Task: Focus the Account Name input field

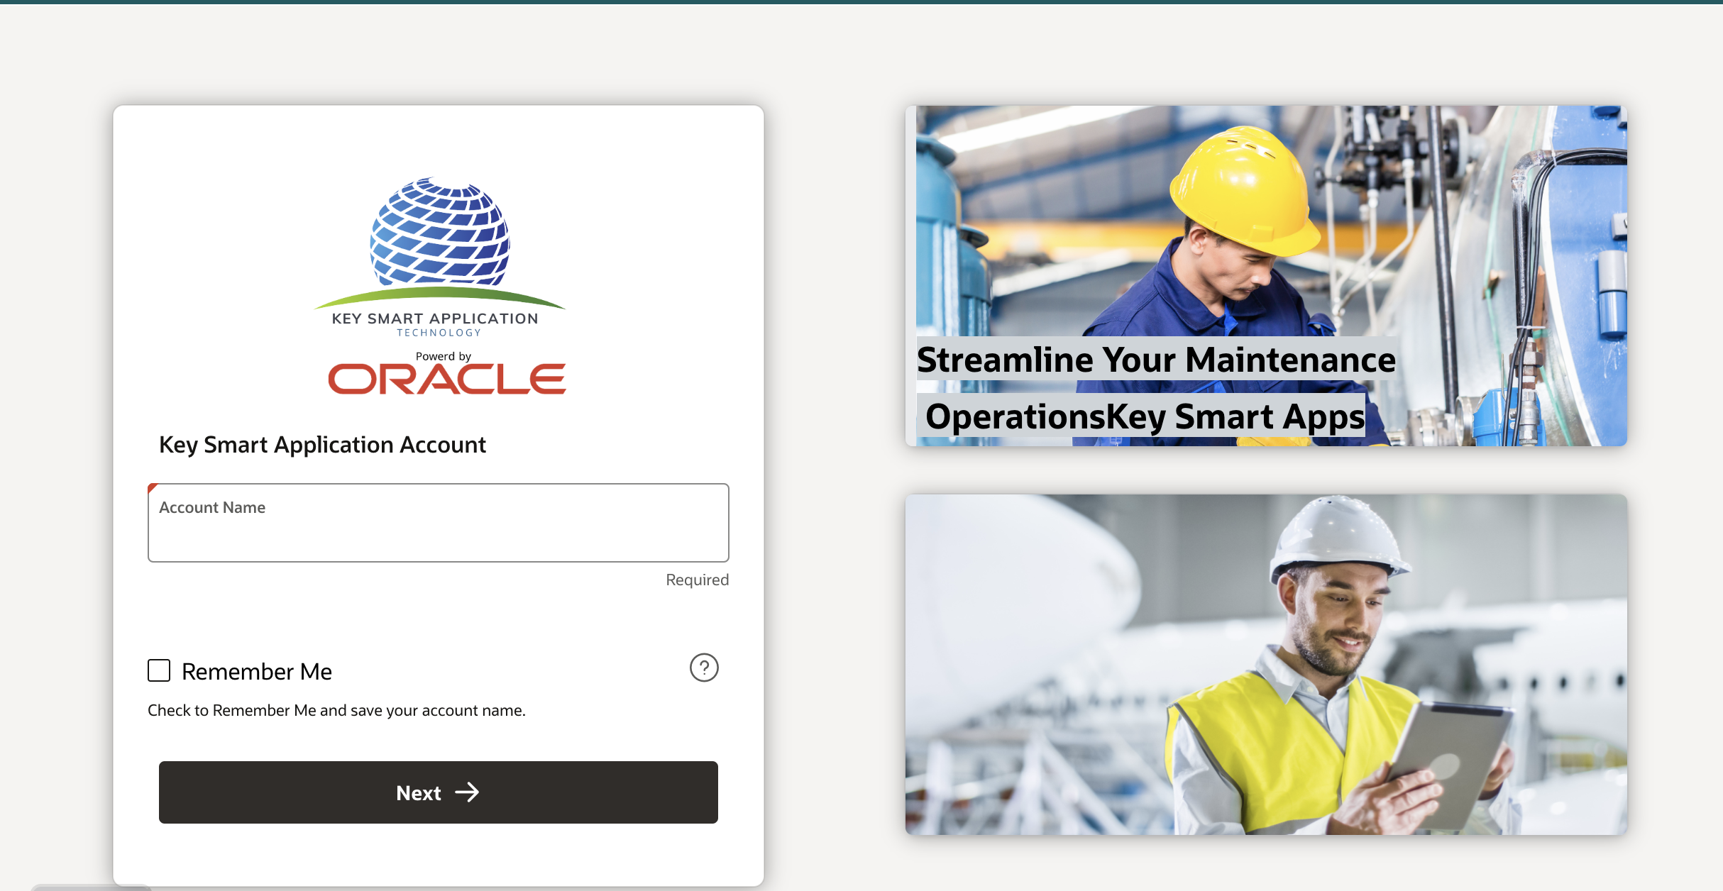Action: (x=438, y=538)
